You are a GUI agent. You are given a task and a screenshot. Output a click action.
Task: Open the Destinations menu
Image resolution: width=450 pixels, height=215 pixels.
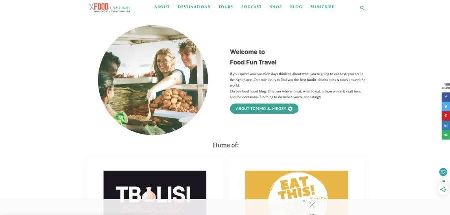[194, 7]
